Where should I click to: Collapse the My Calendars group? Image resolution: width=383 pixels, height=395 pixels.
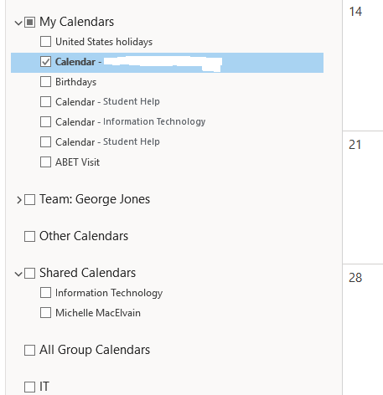[18, 23]
